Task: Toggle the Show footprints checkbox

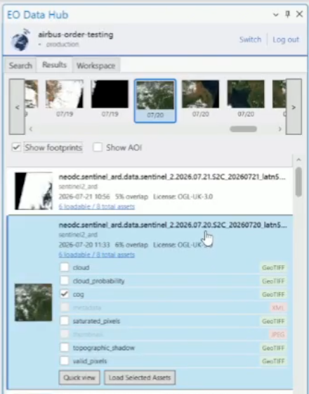Action: [x=16, y=147]
